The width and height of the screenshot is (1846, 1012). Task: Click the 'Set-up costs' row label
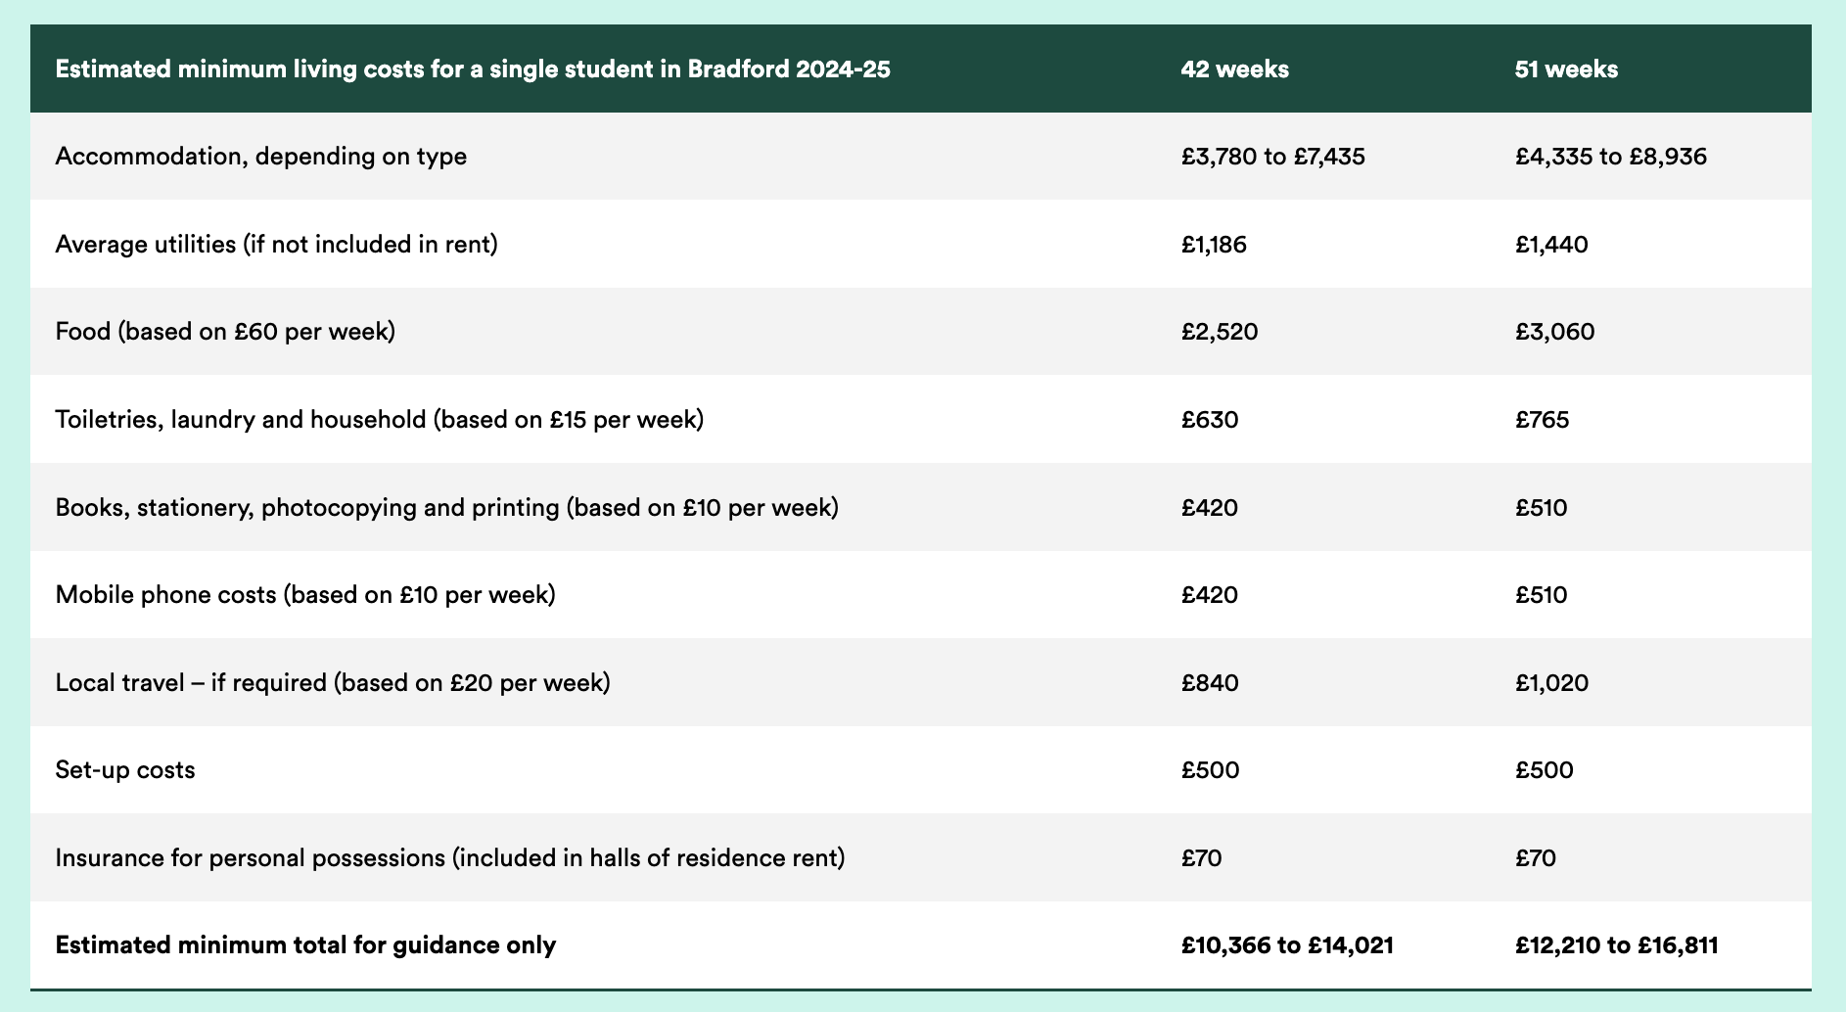[125, 770]
